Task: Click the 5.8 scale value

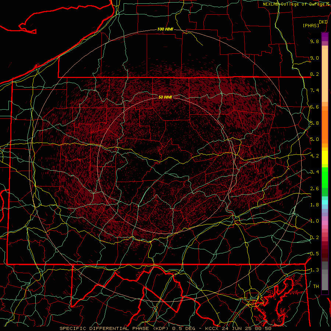Action: tap(314, 123)
